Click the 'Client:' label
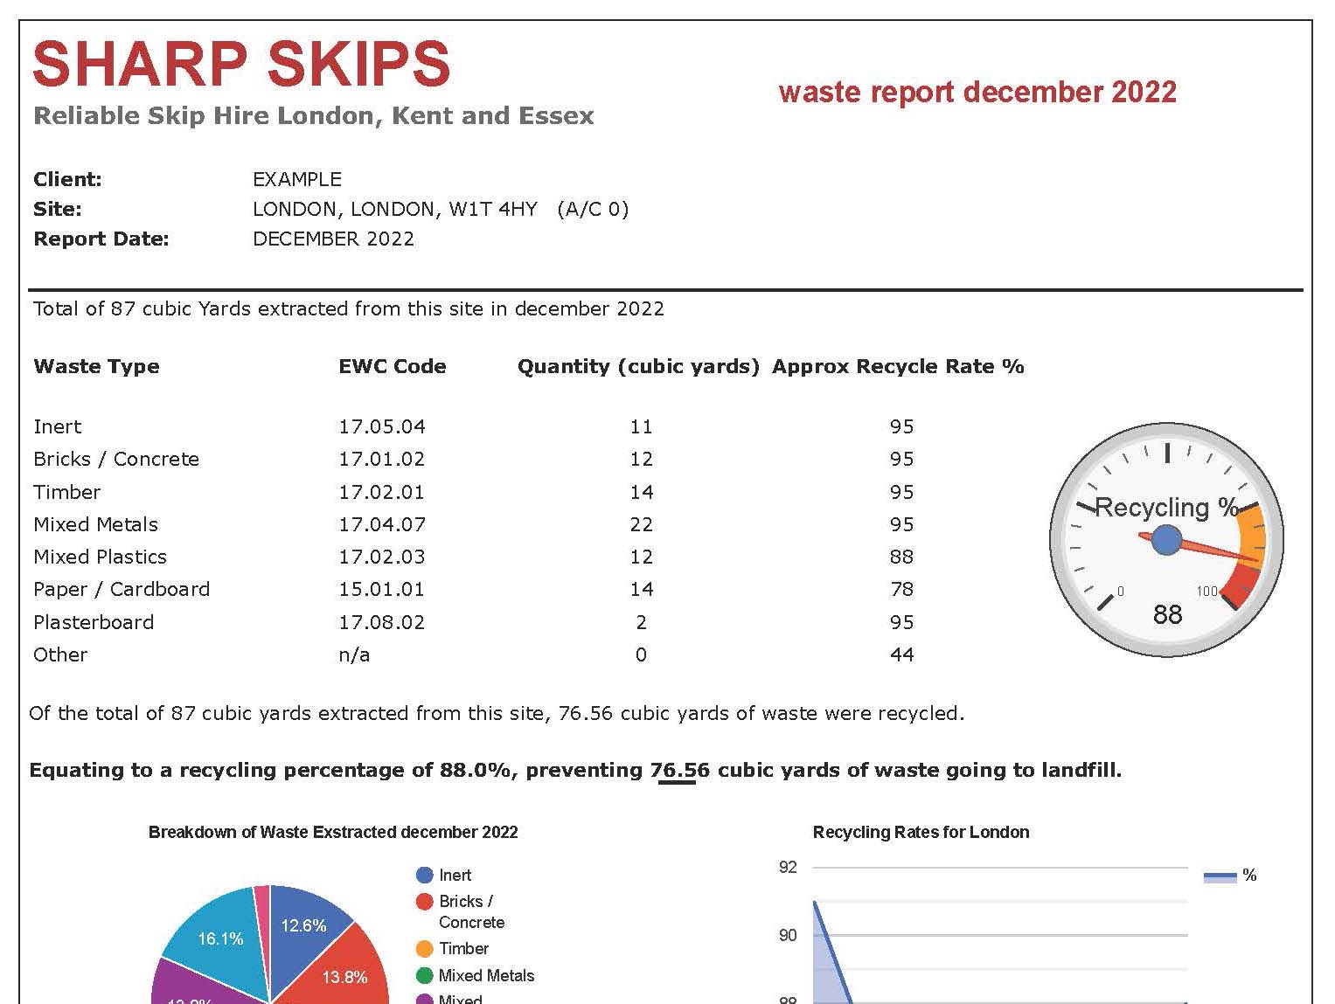Image resolution: width=1335 pixels, height=1004 pixels. 67,179
